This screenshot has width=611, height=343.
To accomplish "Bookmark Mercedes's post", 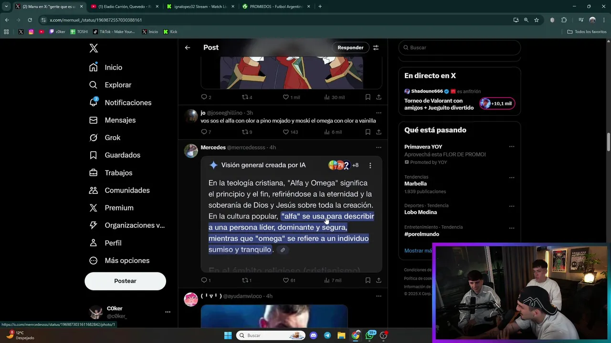I will (x=368, y=280).
